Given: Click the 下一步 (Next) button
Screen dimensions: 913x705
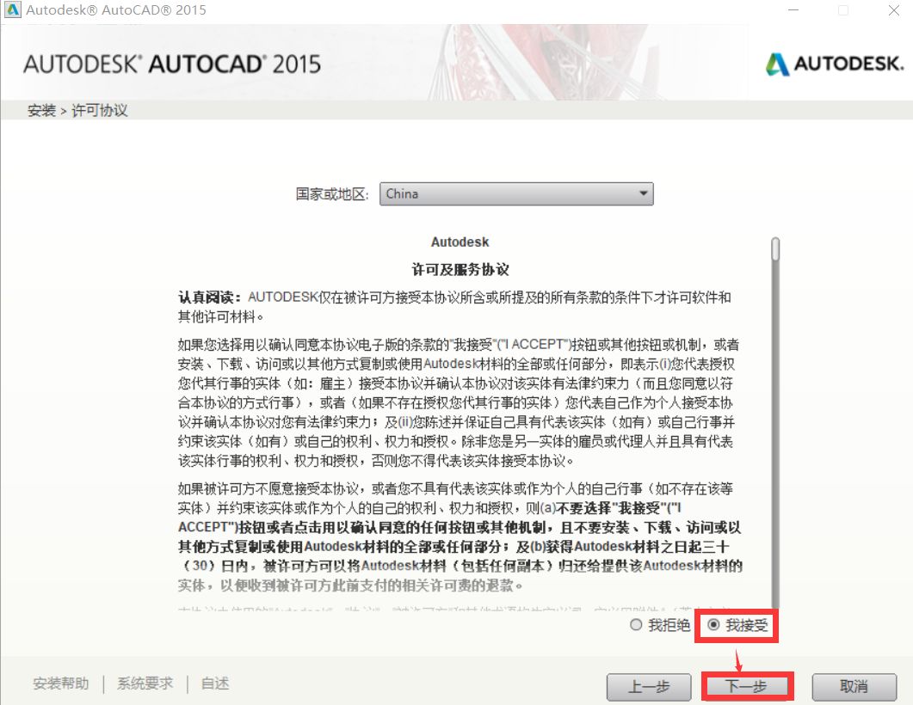Looking at the screenshot, I should coord(746,687).
